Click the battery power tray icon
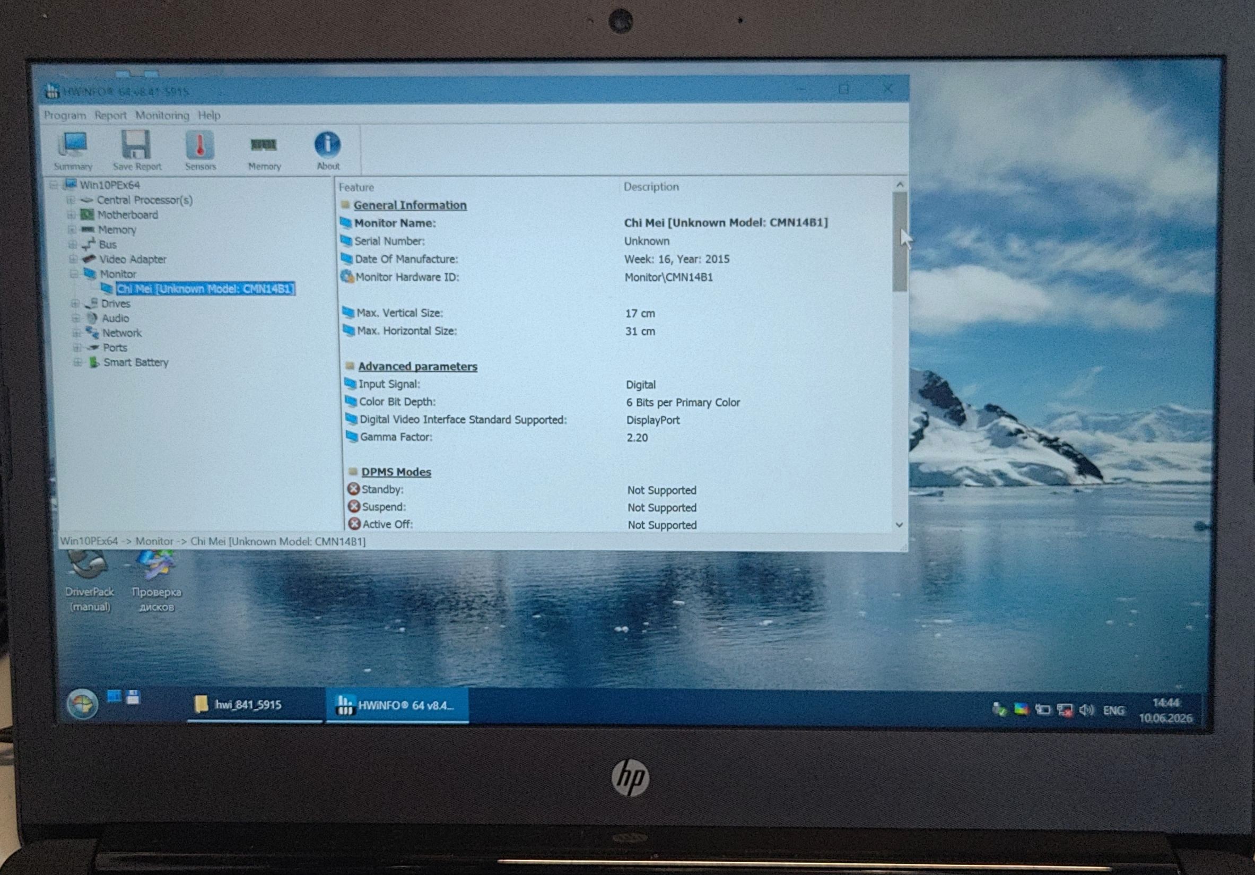The width and height of the screenshot is (1255, 875). pos(1042,710)
